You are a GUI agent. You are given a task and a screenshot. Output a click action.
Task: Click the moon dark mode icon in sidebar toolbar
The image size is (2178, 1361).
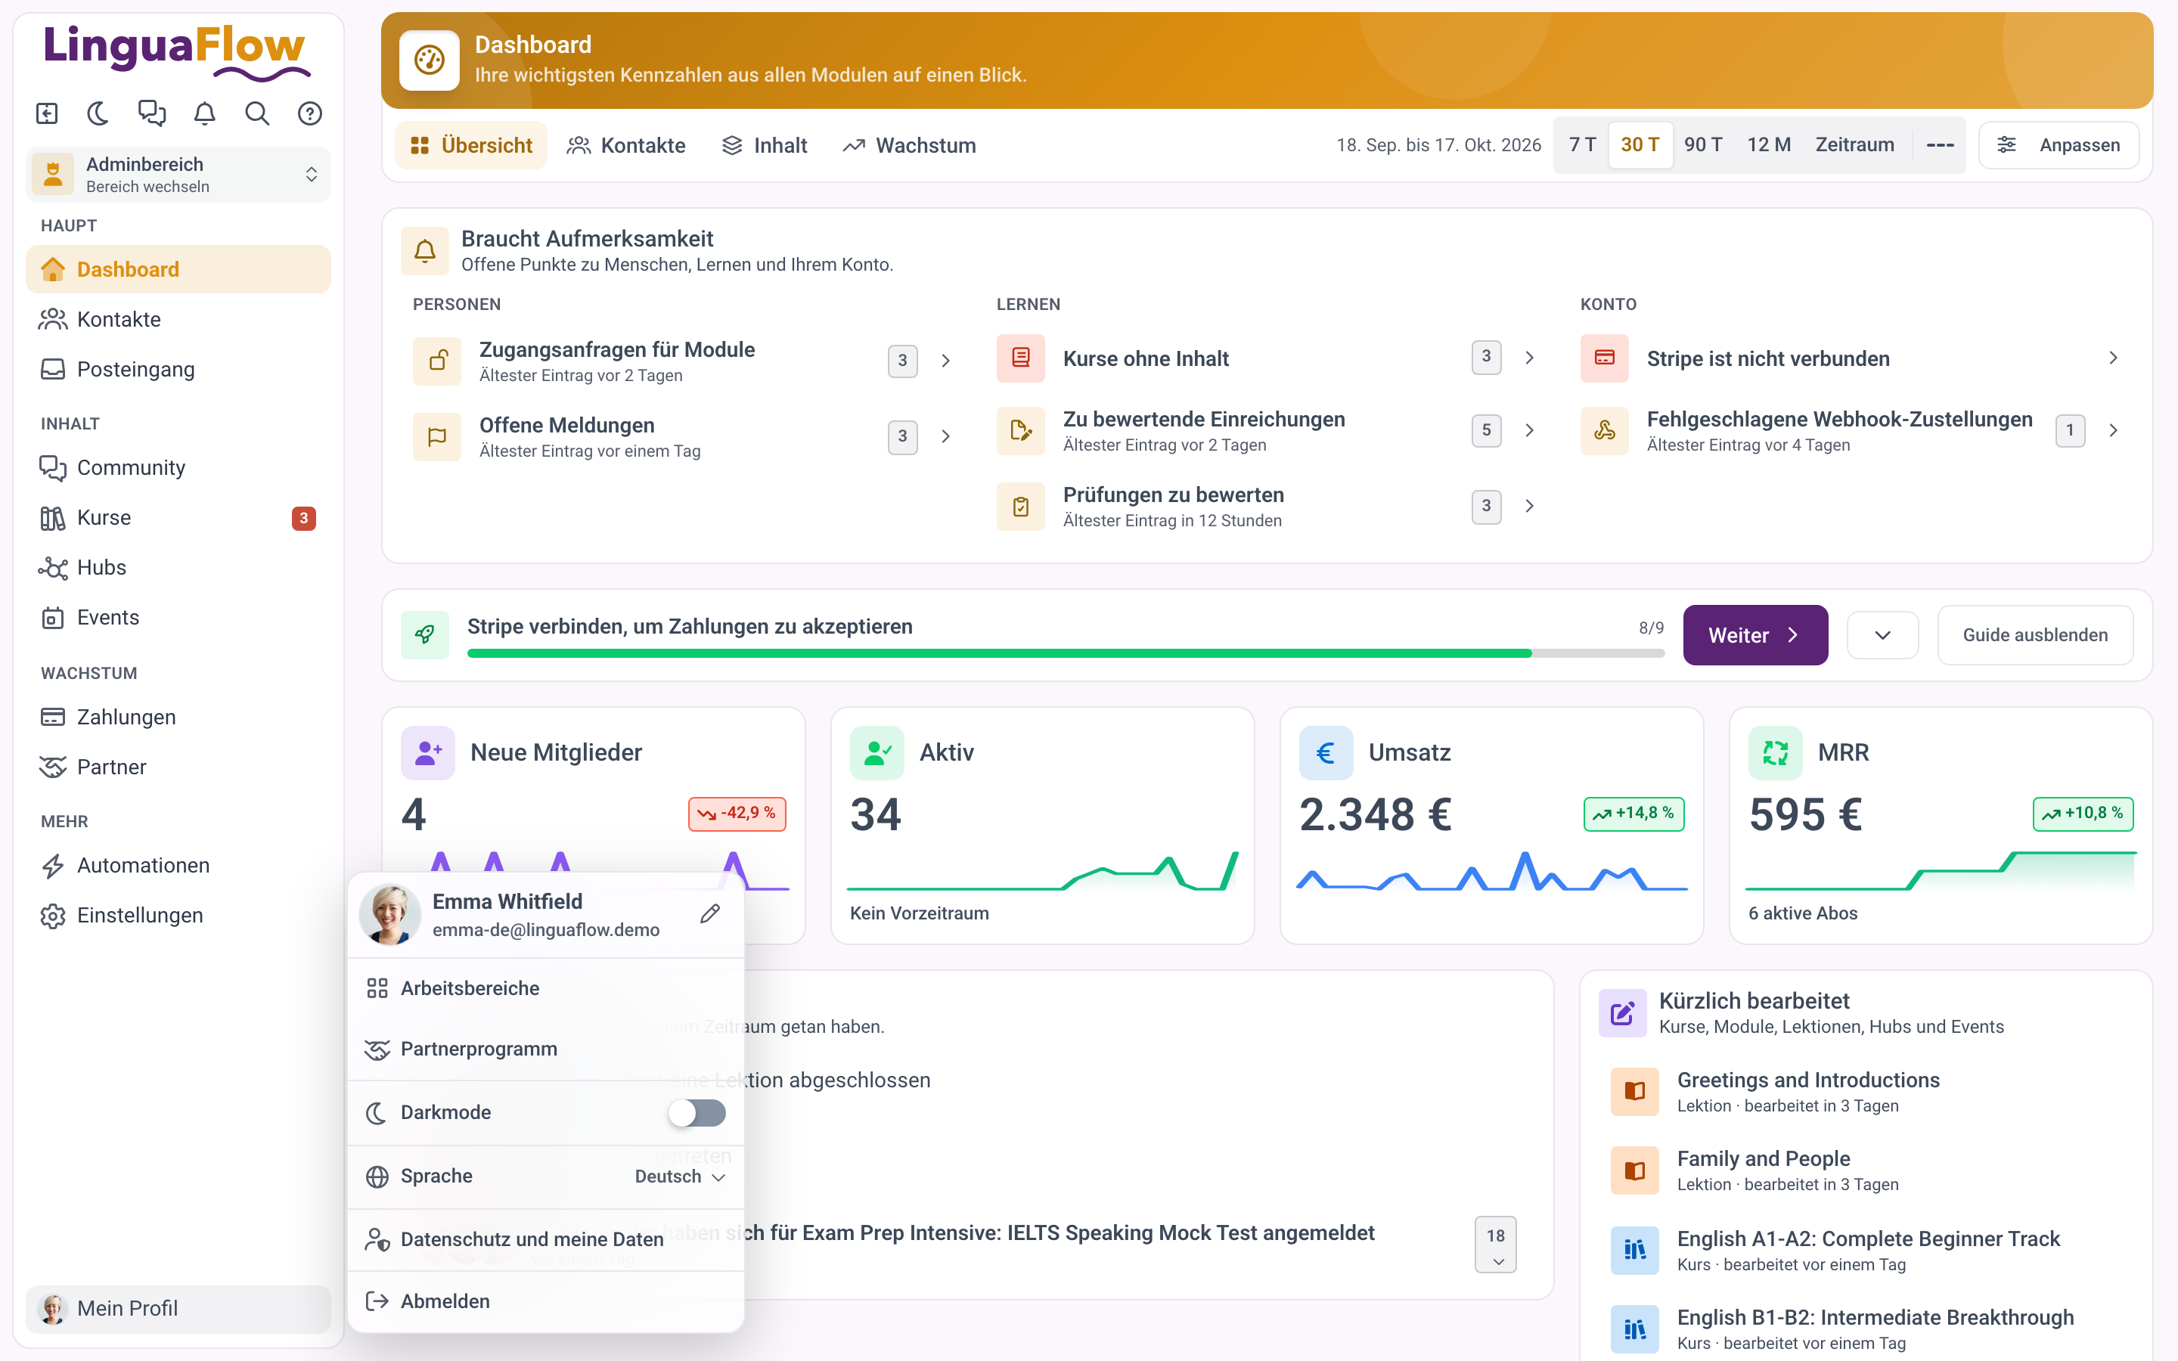[98, 113]
